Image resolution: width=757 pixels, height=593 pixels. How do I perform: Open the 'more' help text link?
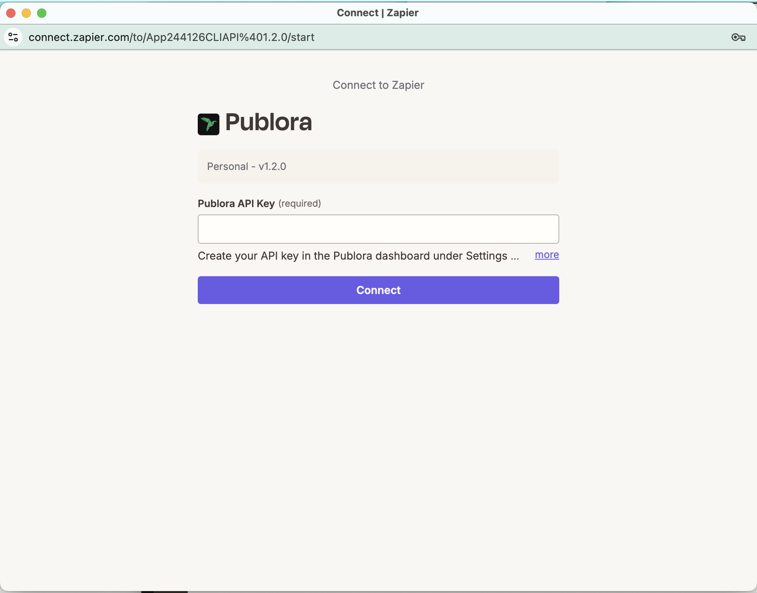(547, 255)
